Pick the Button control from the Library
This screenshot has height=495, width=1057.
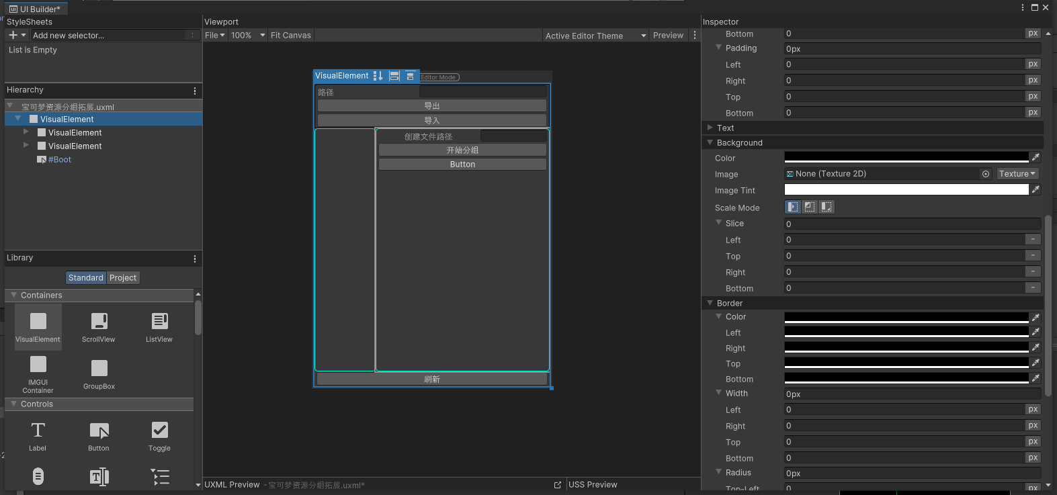99,436
